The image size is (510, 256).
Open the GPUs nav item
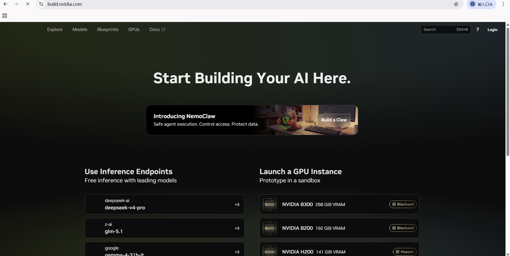pos(134,29)
